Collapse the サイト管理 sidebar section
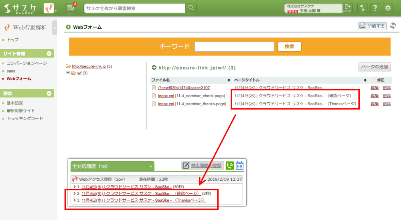 pyautogui.click(x=49, y=54)
